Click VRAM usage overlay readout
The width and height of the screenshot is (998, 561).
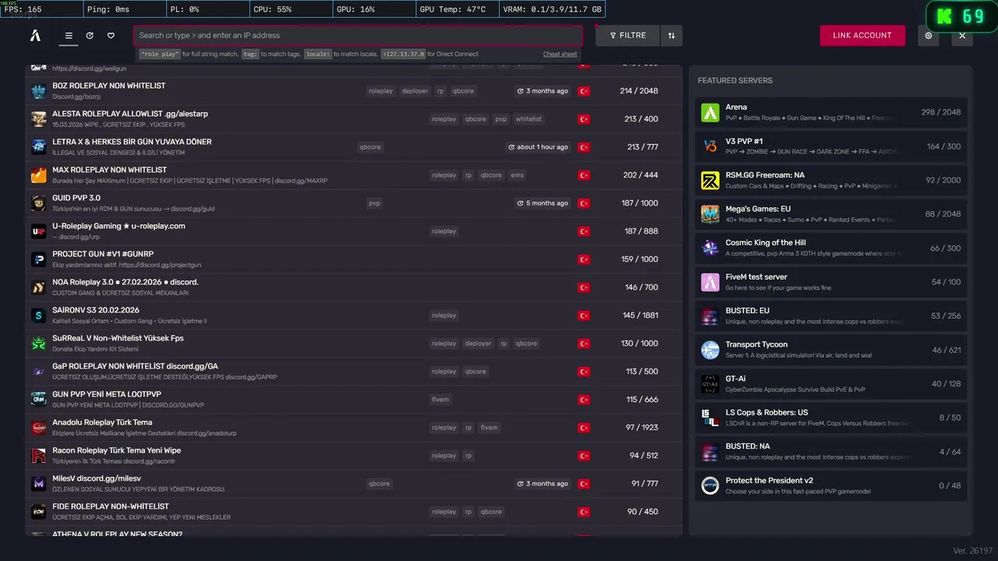551,9
